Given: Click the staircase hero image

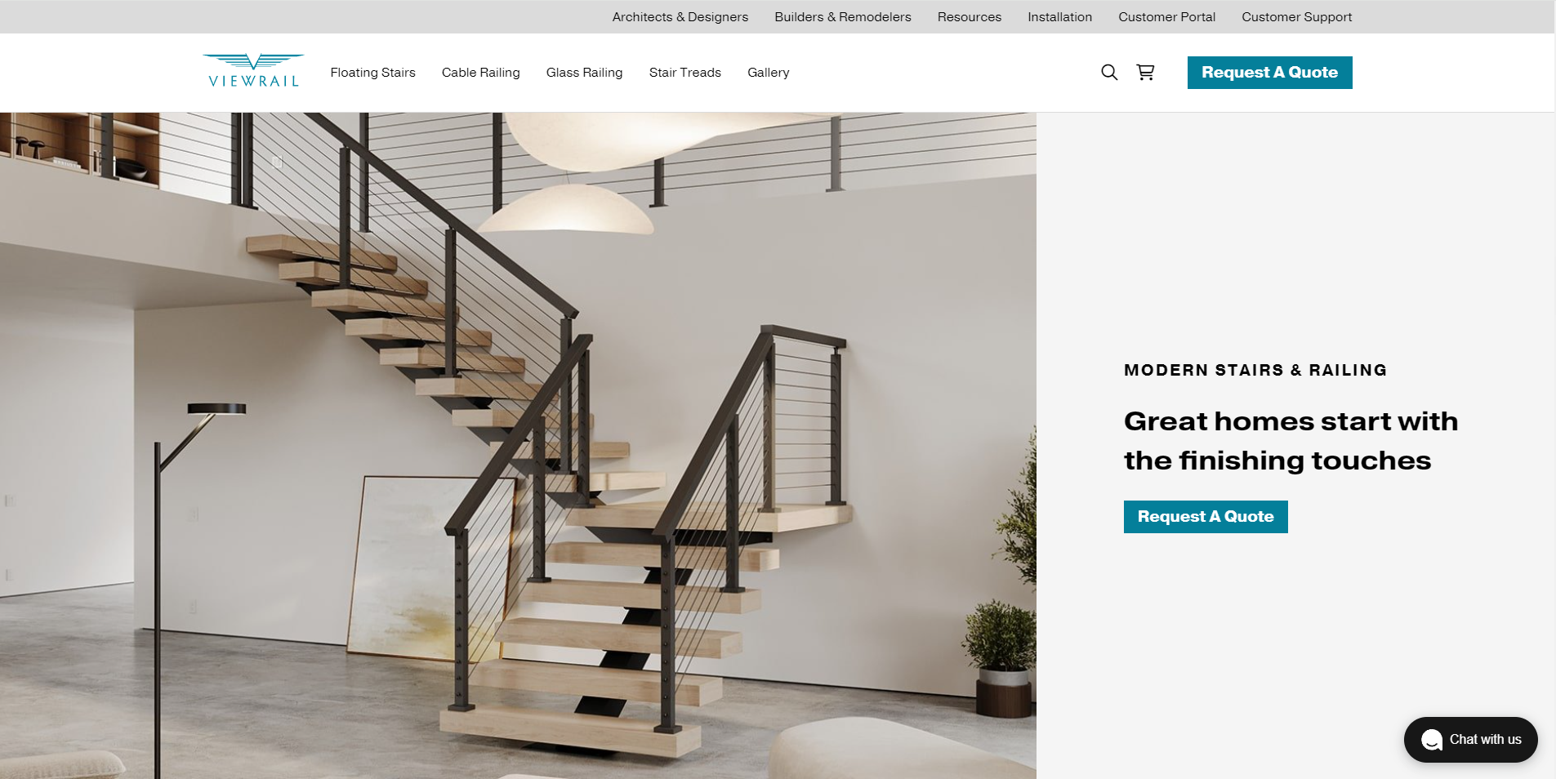Looking at the screenshot, I should [518, 446].
